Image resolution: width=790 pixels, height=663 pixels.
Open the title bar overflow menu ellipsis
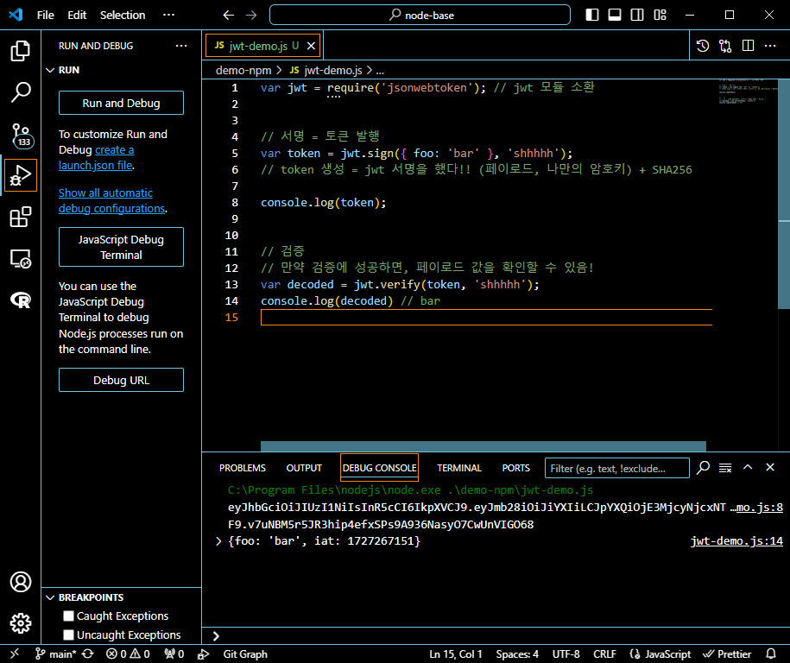168,16
